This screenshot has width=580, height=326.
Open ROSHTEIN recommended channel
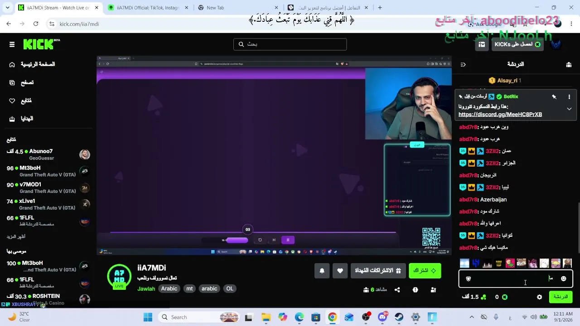(x=48, y=299)
